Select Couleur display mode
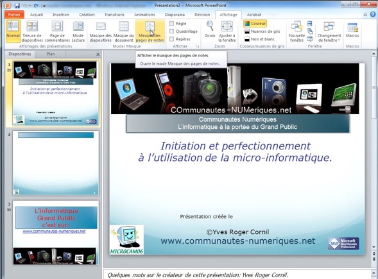378x279 pixels. click(255, 24)
